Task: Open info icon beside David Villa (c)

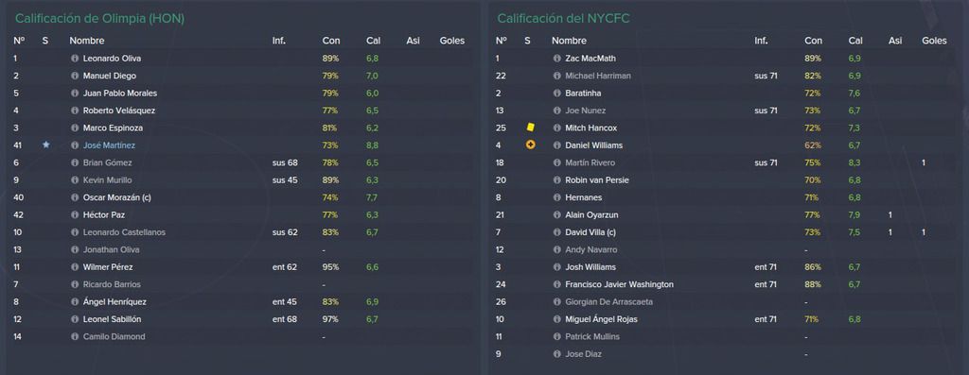Action: coord(556,232)
